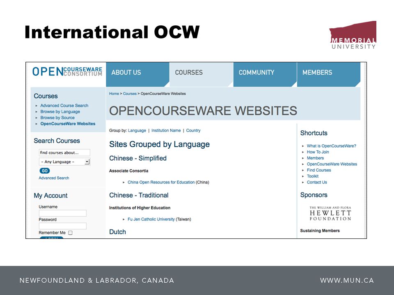Image resolution: width=394 pixels, height=295 pixels.
Task: Group sites by Language
Action: coord(137,130)
